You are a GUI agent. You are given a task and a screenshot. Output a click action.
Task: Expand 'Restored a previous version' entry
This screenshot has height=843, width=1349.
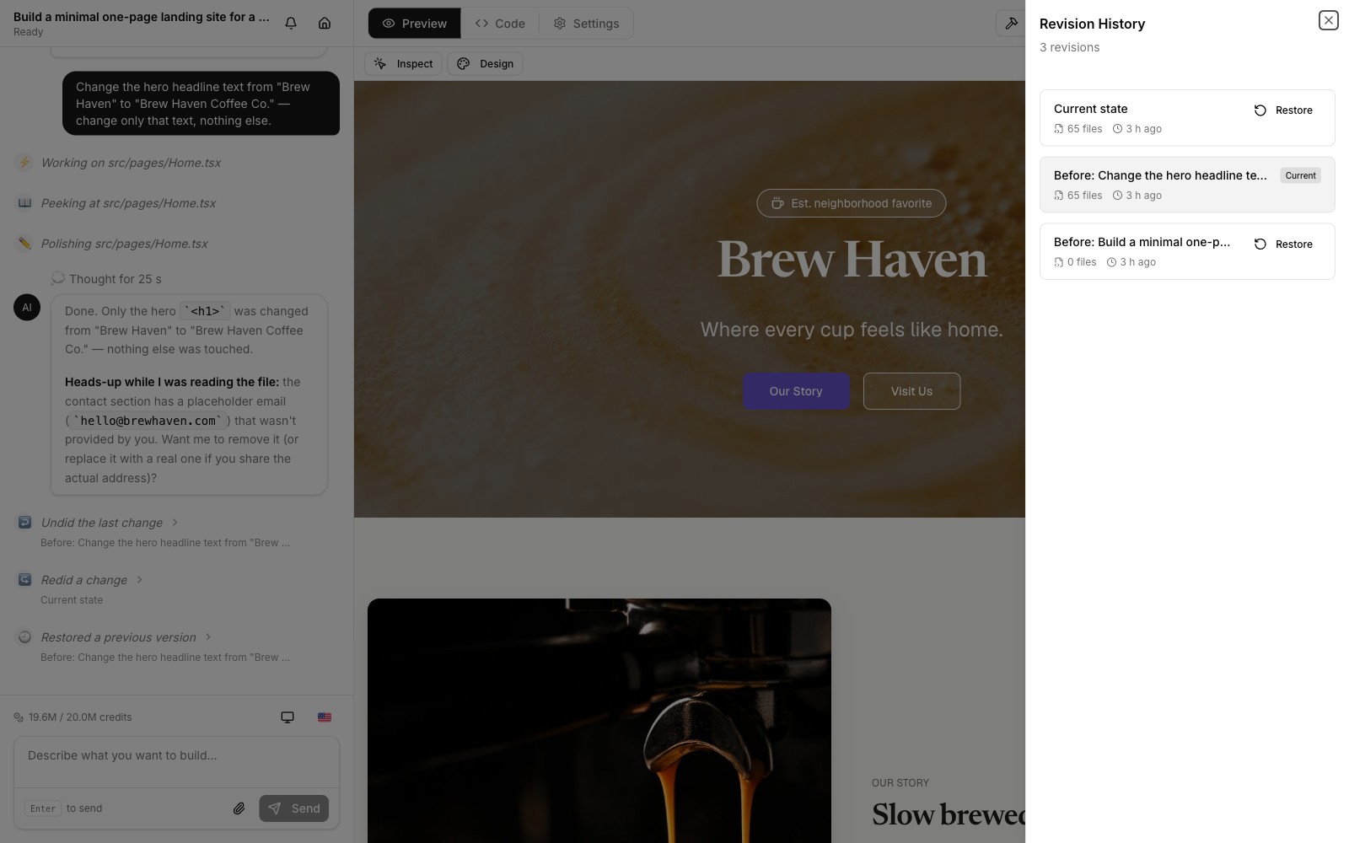[x=126, y=637]
